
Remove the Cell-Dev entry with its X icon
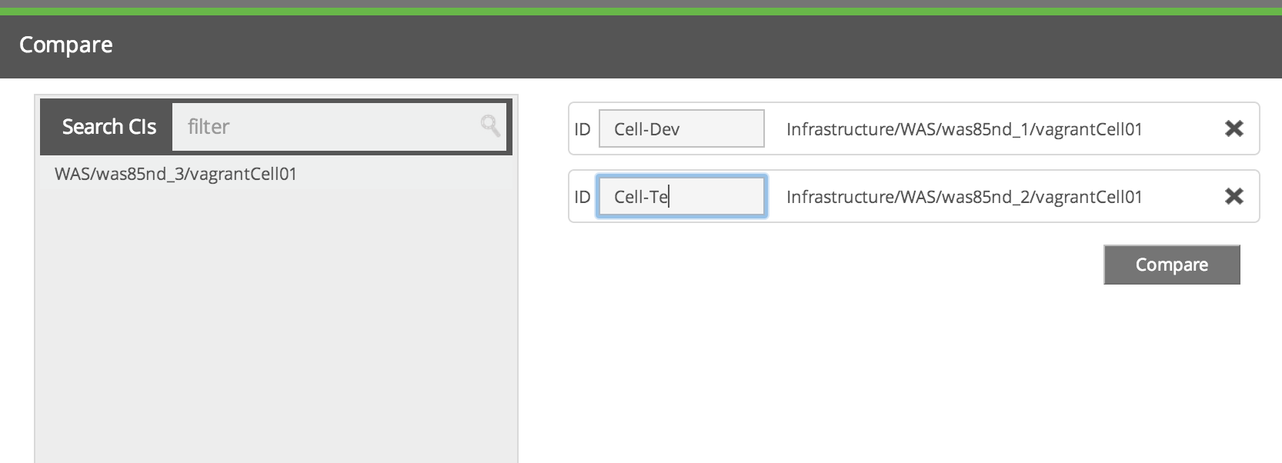click(x=1234, y=129)
